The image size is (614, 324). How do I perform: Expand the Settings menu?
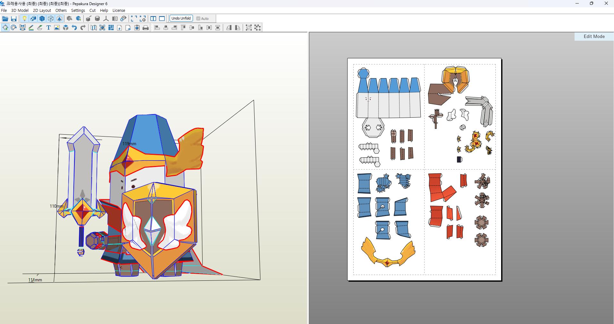click(78, 10)
